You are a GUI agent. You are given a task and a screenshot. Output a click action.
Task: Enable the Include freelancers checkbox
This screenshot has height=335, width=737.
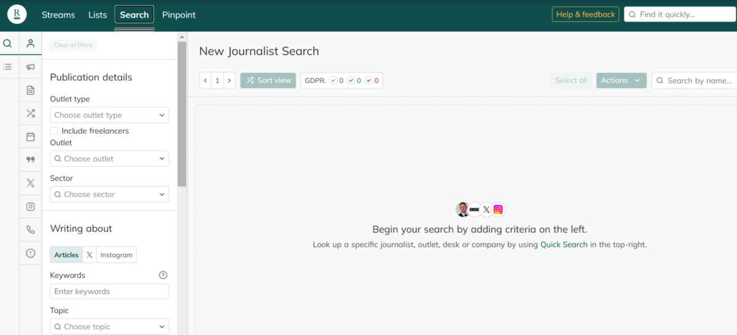(54, 131)
